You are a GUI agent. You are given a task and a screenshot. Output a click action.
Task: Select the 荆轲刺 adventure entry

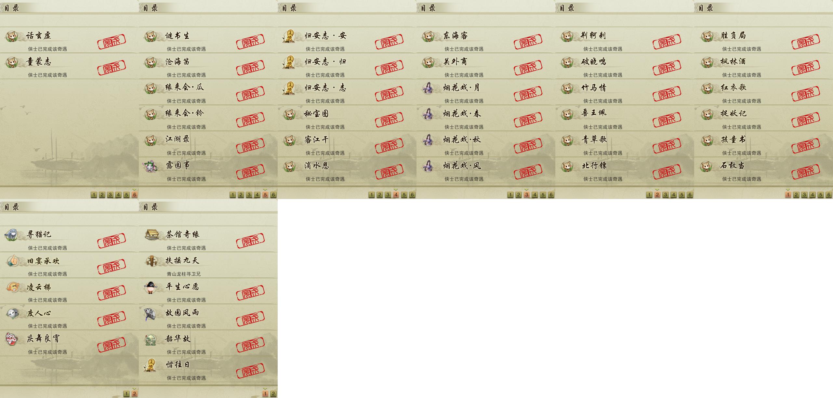(x=625, y=40)
